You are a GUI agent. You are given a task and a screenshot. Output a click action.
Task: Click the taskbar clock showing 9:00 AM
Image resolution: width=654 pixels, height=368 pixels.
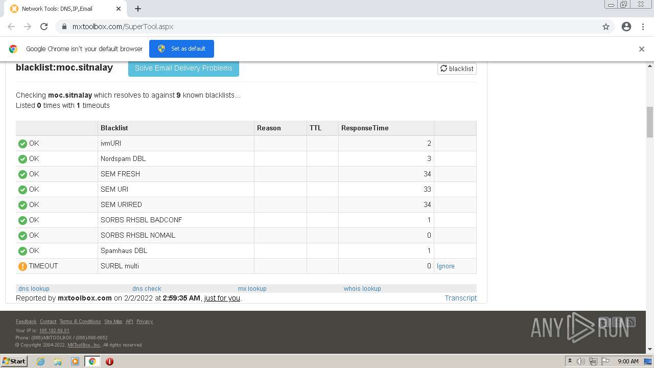[628, 361]
